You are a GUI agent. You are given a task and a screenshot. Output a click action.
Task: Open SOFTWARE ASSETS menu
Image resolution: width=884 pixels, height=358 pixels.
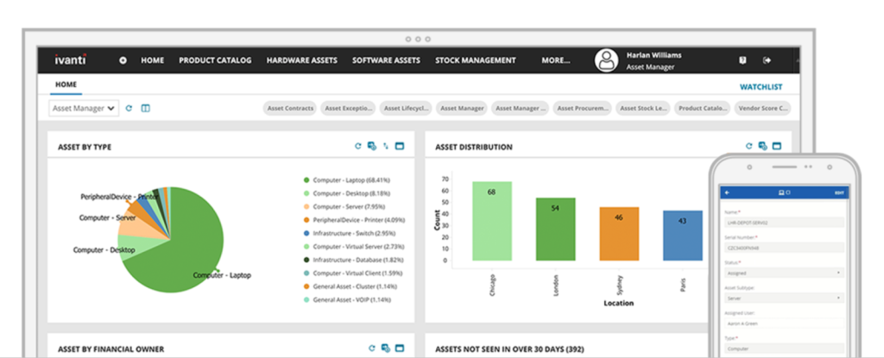386,60
